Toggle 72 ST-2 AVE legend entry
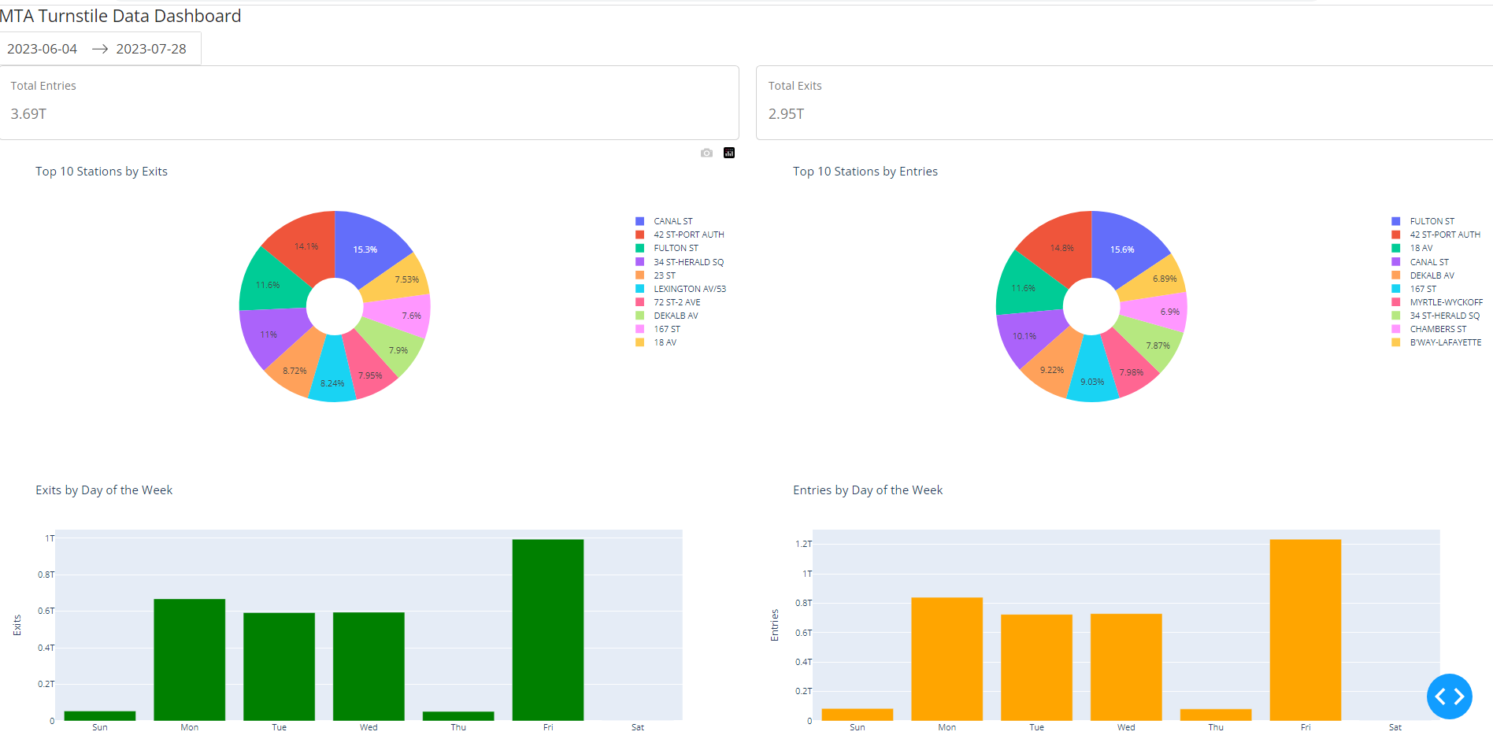 [669, 302]
